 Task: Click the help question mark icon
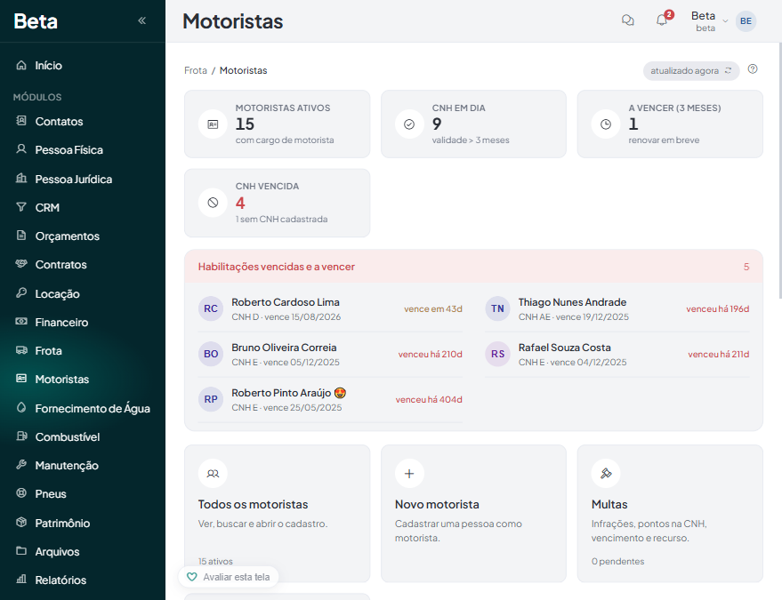[753, 69]
